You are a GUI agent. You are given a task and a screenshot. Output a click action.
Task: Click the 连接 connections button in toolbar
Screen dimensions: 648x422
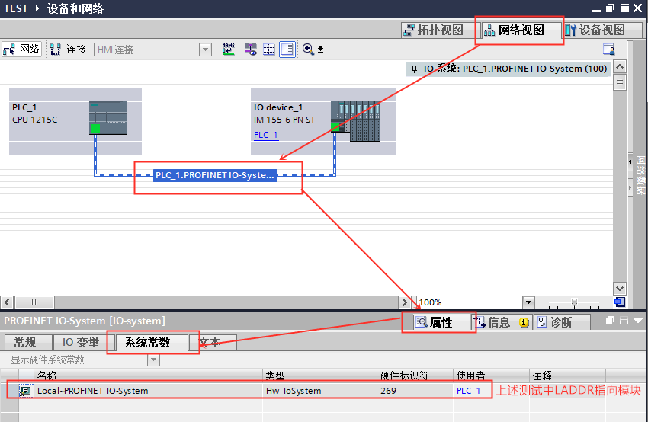point(68,50)
